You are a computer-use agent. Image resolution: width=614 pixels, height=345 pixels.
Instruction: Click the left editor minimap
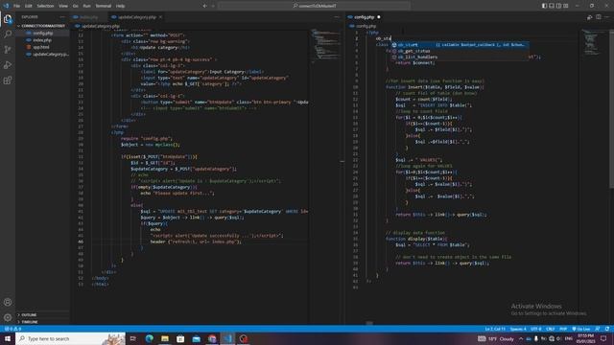(326, 45)
